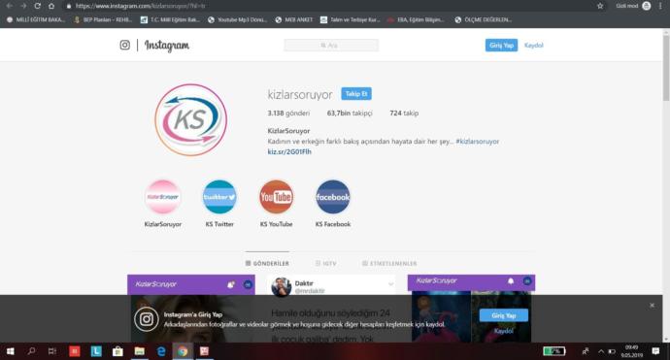Expand the Daktir post dropdown chevron
The image size is (670, 360).
(x=390, y=284)
